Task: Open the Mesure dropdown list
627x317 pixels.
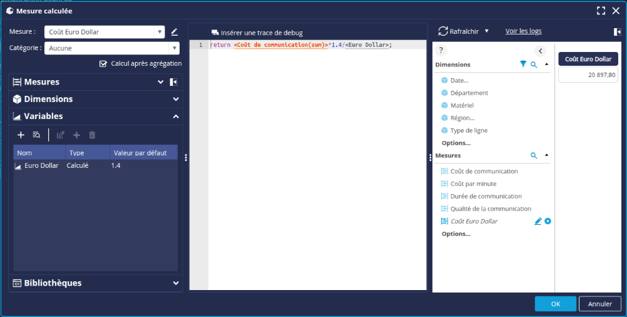Action: pos(160,32)
